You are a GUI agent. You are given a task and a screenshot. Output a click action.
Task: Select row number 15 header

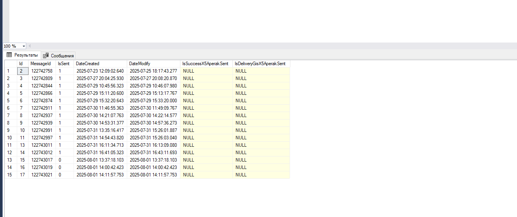[11, 175]
